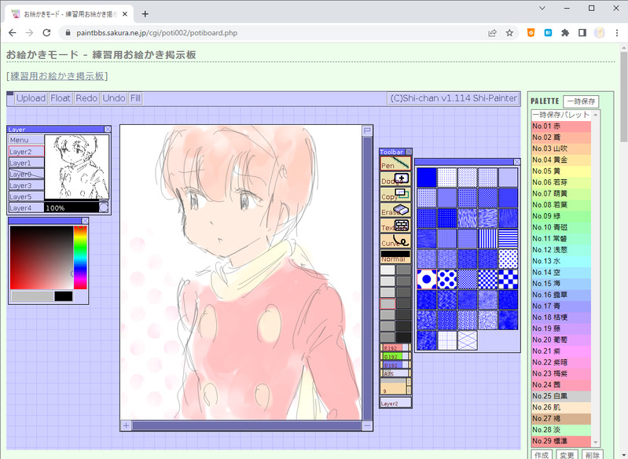Choose the solid blue tone pattern
The height and width of the screenshot is (459, 628).
427,178
